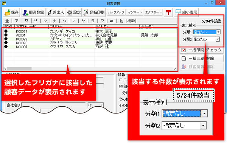The width and height of the screenshot is (227, 143).
Task: Select the 差出人 sender pen icon
Action: (50, 12)
